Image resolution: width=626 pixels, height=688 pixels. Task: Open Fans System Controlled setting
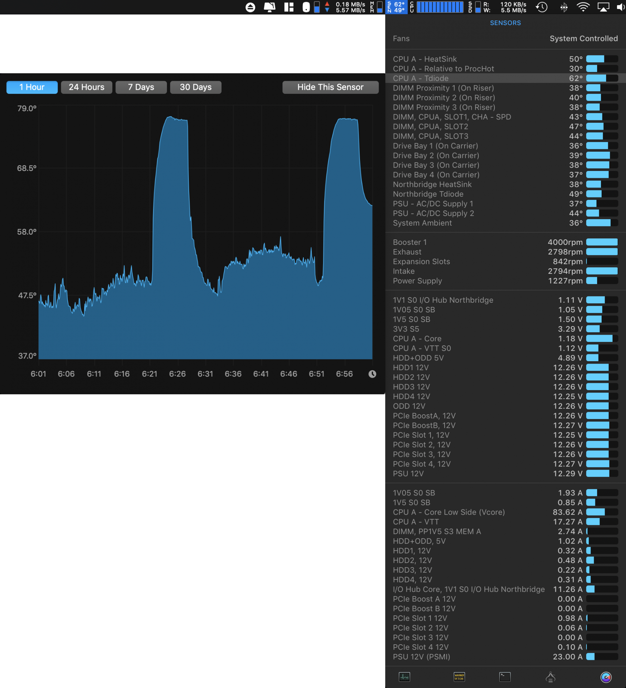tap(505, 39)
